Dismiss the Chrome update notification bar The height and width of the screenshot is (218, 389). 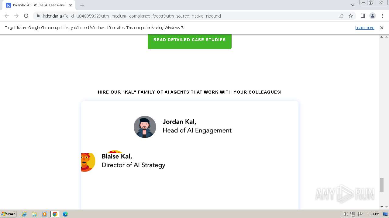pyautogui.click(x=382, y=28)
